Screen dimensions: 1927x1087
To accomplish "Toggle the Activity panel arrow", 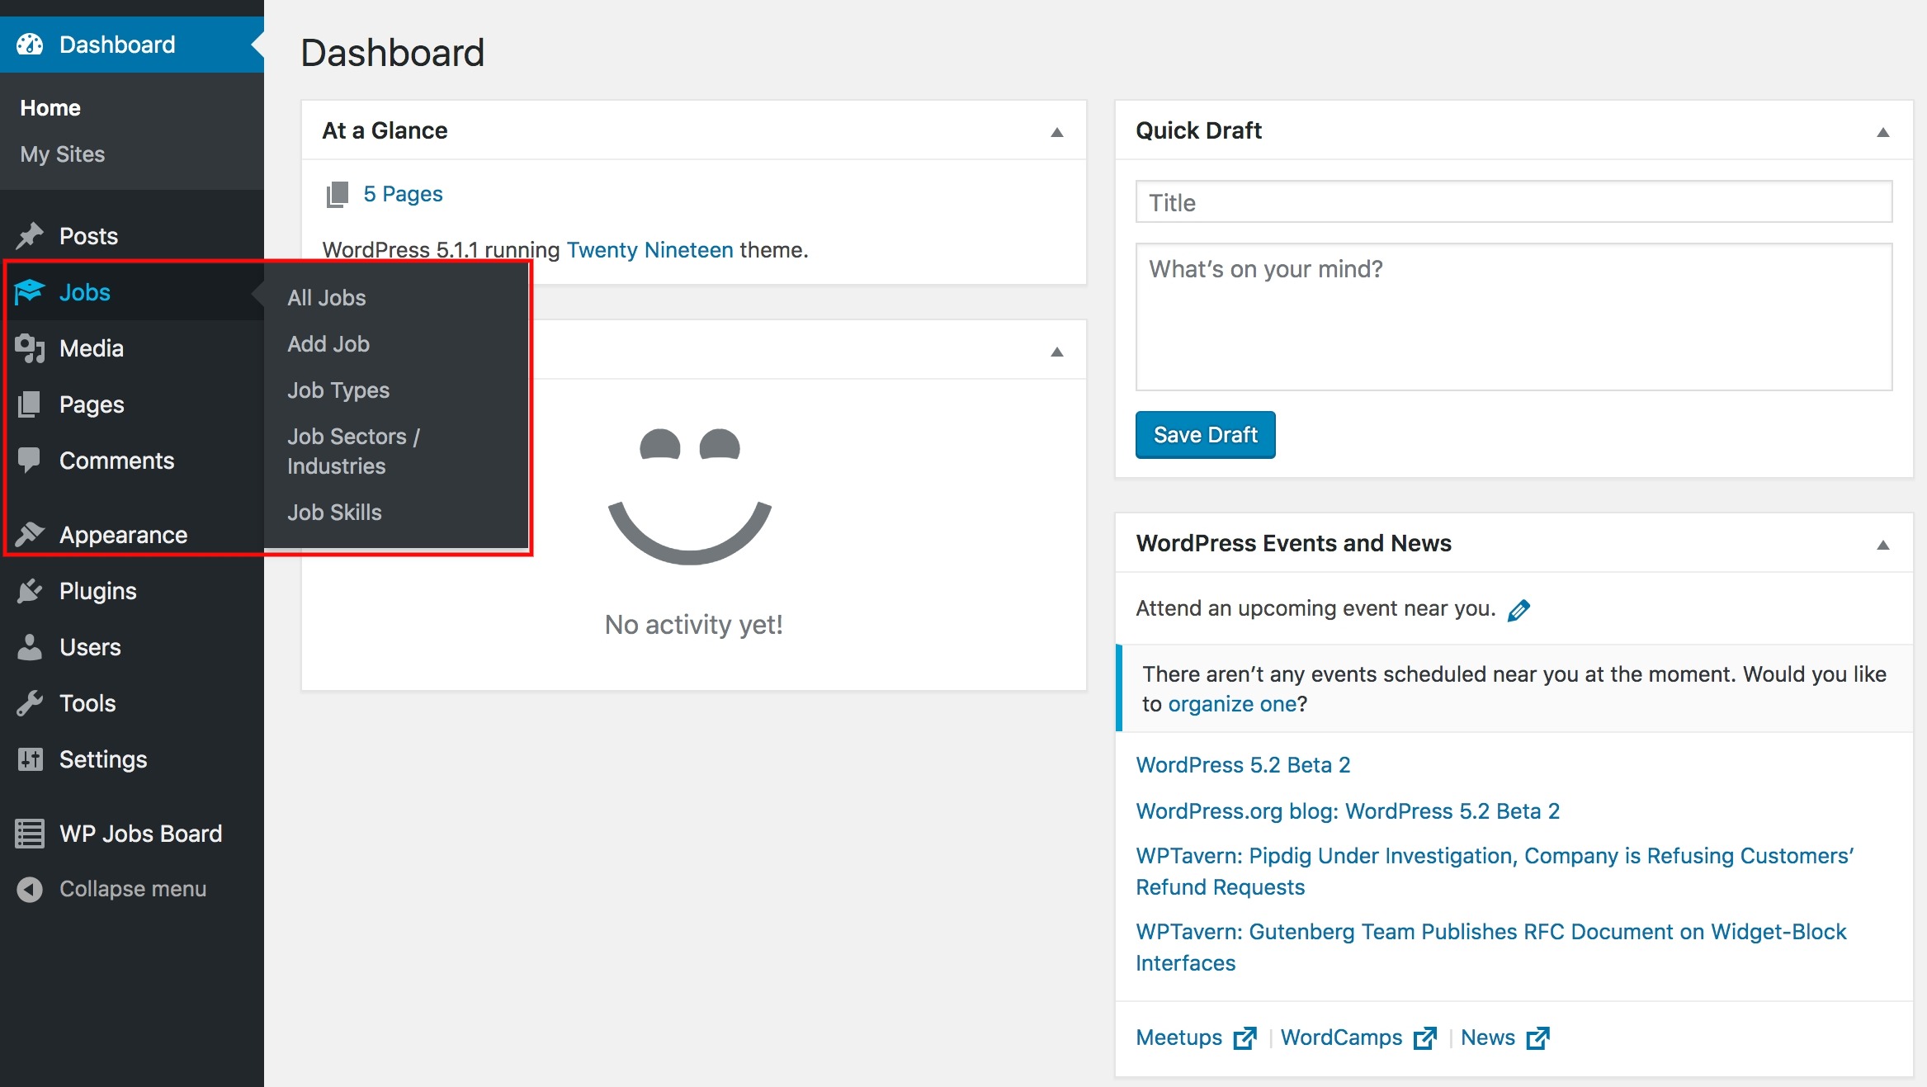I will tap(1056, 352).
